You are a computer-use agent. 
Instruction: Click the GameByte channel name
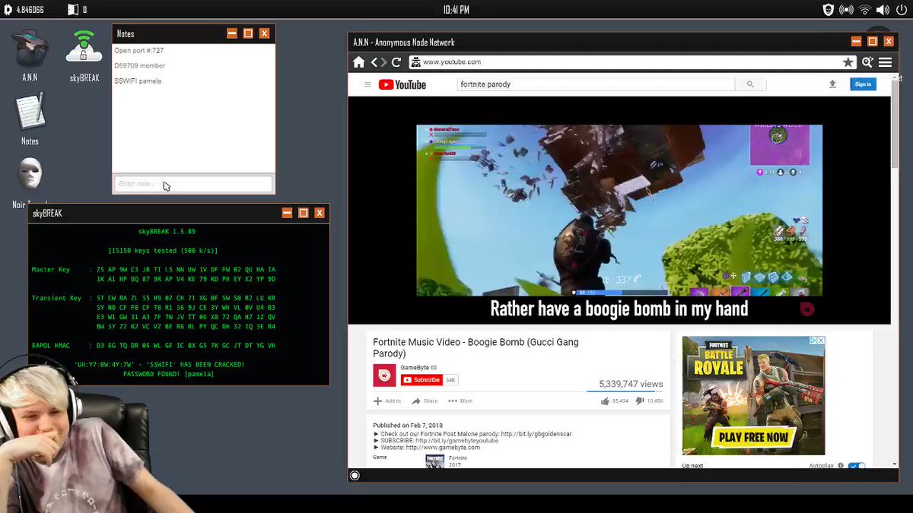[x=415, y=368]
